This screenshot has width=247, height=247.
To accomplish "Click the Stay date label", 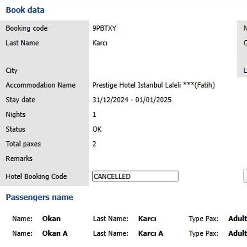I will (x=20, y=100).
